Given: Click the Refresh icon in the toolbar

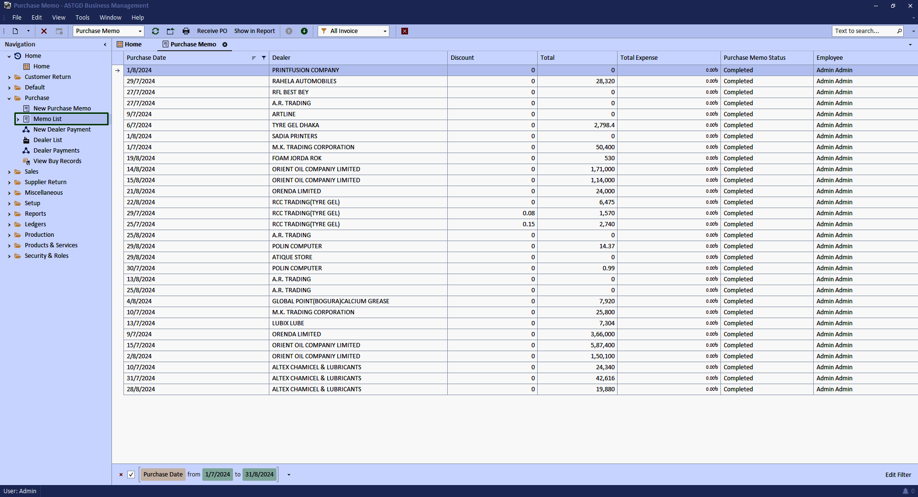Looking at the screenshot, I should [155, 31].
